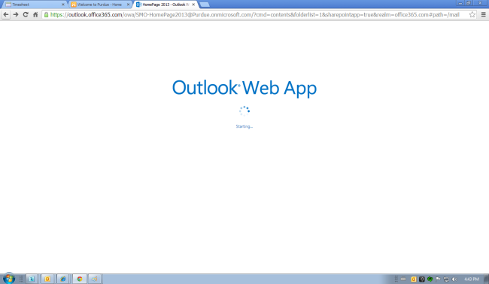Switch to the Welcome to Purdue tab
489x284 pixels.
(x=99, y=5)
